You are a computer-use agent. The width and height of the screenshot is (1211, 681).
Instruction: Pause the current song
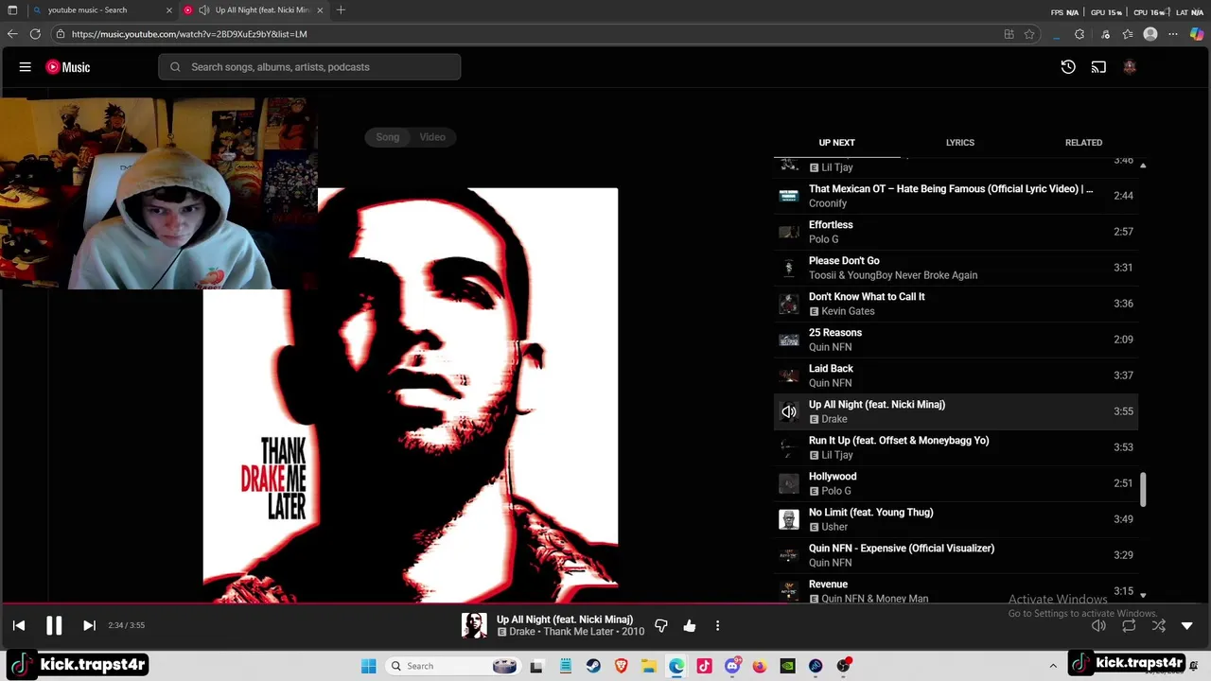54,625
